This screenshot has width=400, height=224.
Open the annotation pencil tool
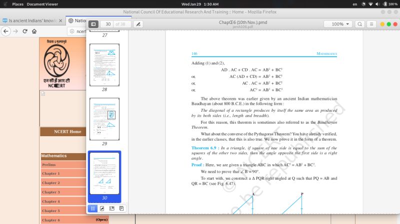pyautogui.click(x=138, y=24)
